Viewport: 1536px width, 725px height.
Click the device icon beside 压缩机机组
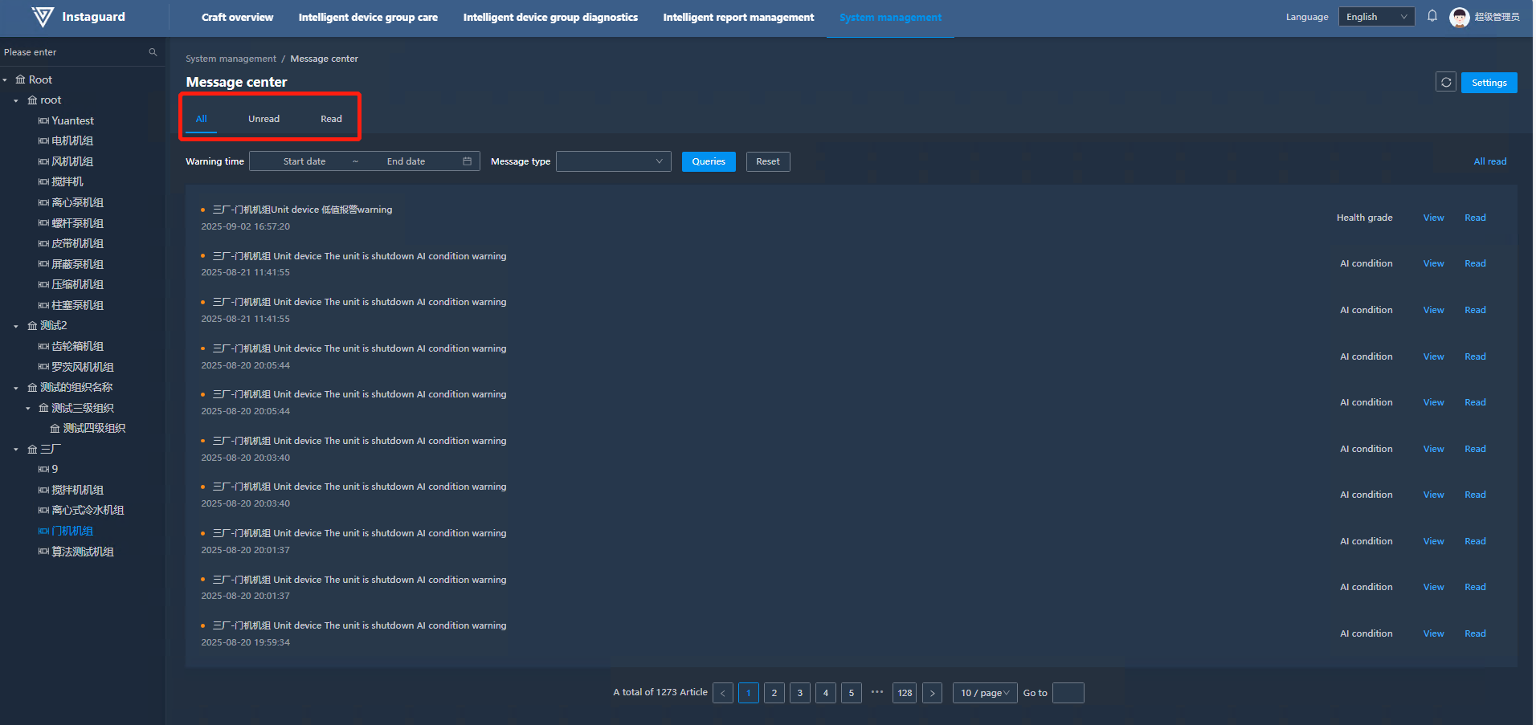[x=43, y=285]
